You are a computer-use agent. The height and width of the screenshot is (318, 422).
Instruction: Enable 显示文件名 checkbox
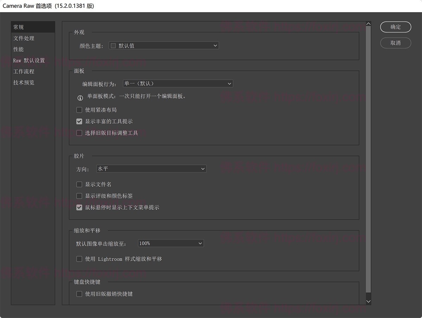click(79, 184)
